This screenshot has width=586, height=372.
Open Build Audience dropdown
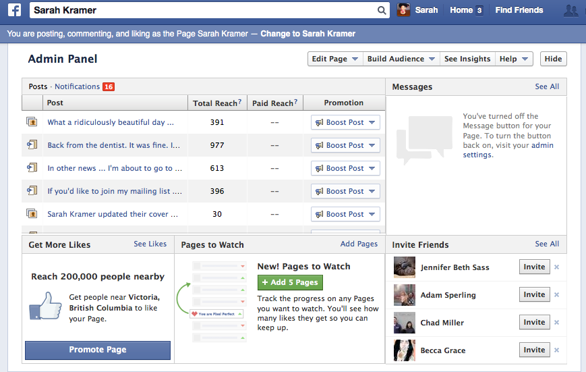pyautogui.click(x=401, y=59)
